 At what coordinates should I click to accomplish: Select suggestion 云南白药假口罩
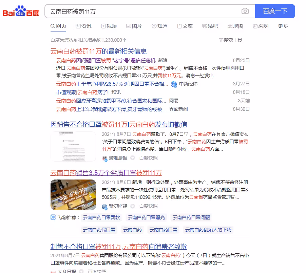coord(99,230)
